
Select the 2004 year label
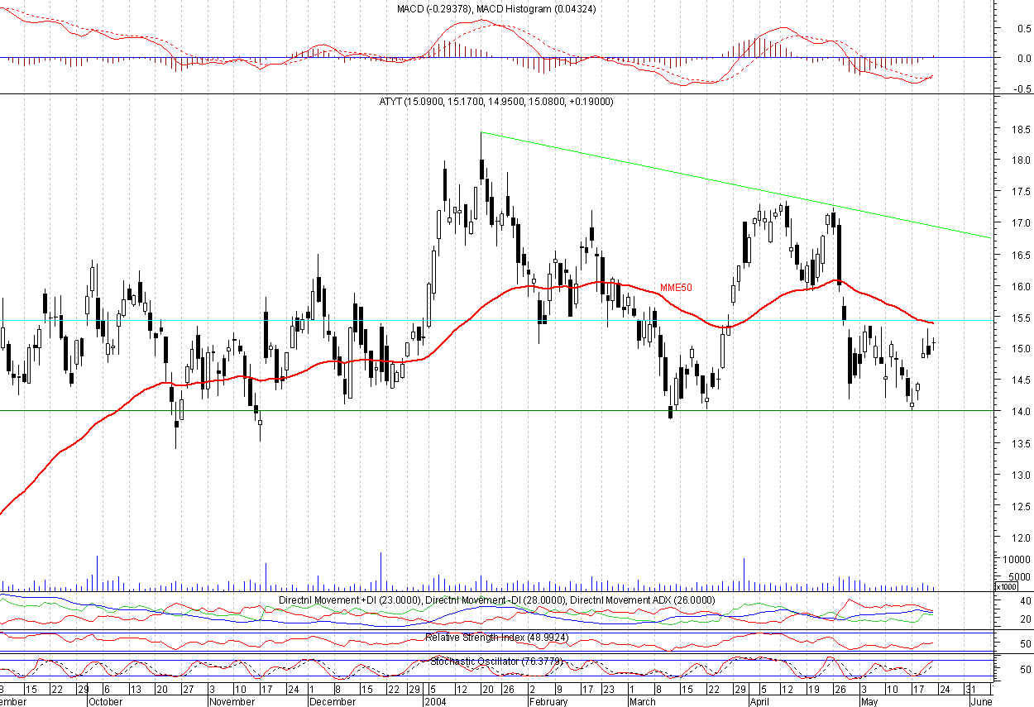(x=435, y=701)
